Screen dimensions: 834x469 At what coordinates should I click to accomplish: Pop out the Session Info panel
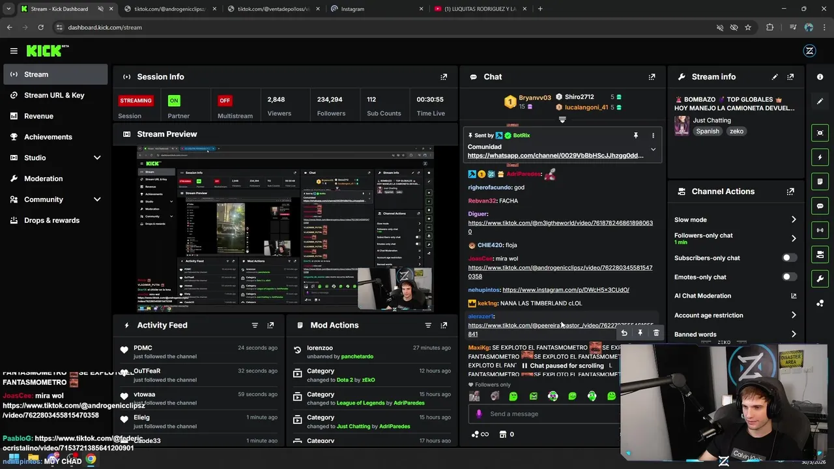coord(444,77)
